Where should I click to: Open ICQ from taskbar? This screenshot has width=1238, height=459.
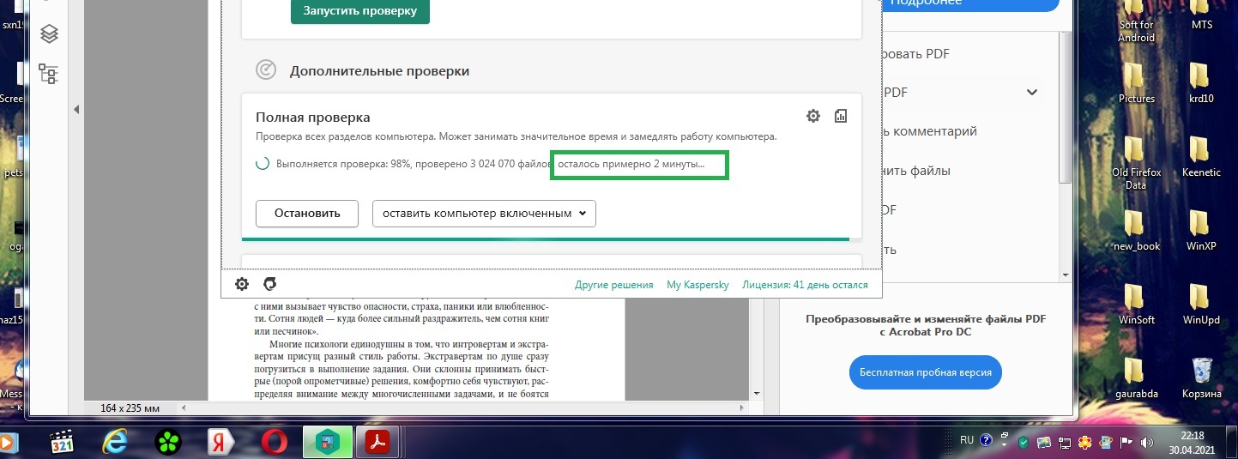click(x=168, y=443)
